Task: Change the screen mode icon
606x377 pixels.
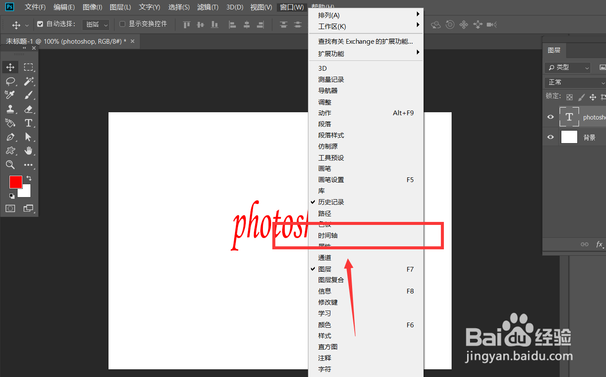Action: (28, 209)
